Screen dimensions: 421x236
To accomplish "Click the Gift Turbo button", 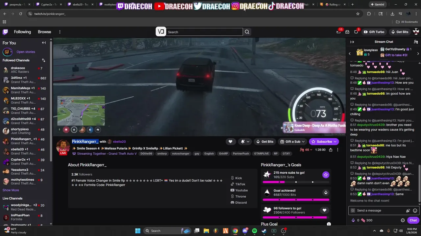I will coord(374,32).
